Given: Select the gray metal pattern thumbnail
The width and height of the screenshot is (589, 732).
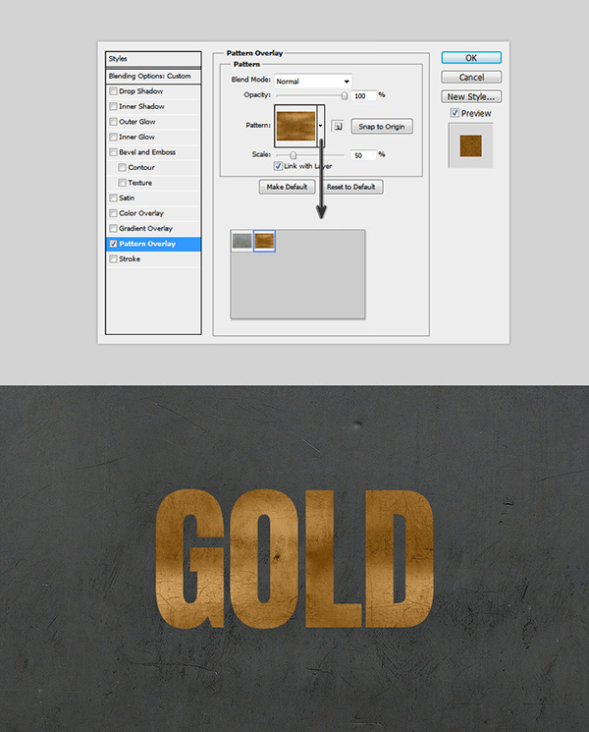Looking at the screenshot, I should click(241, 241).
